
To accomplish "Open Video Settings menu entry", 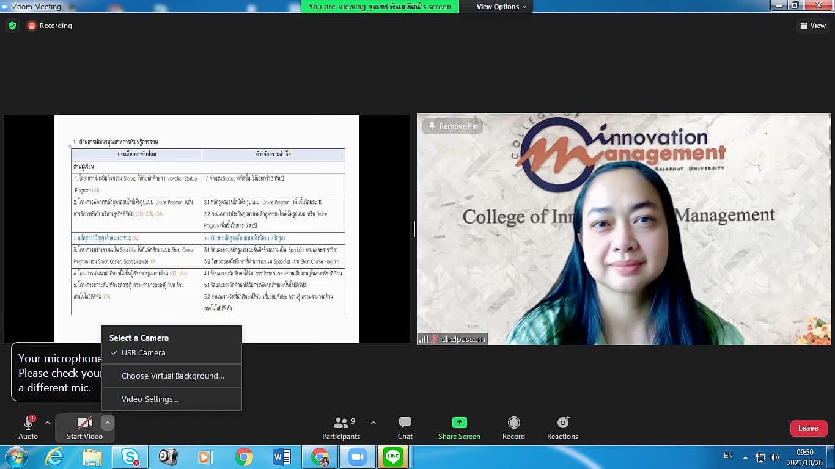I will pos(150,399).
